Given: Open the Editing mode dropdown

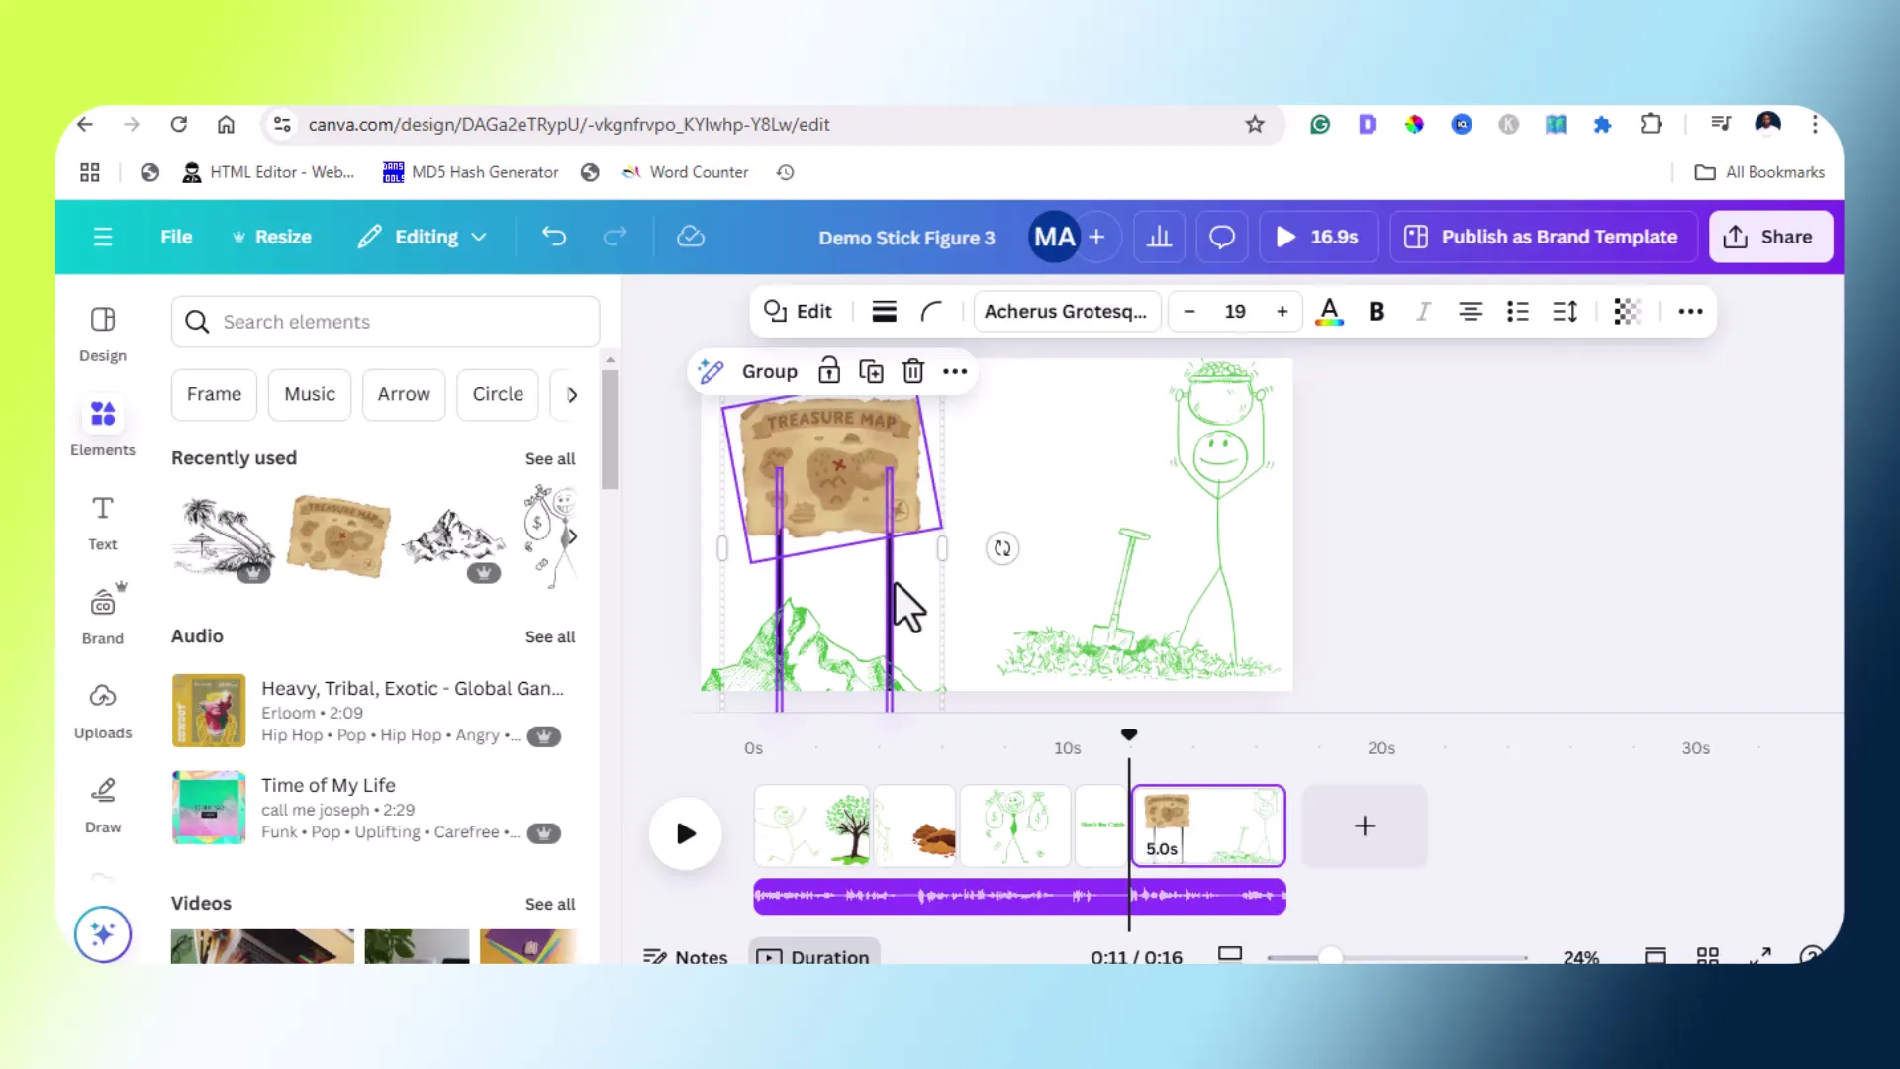Looking at the screenshot, I should click(x=423, y=237).
